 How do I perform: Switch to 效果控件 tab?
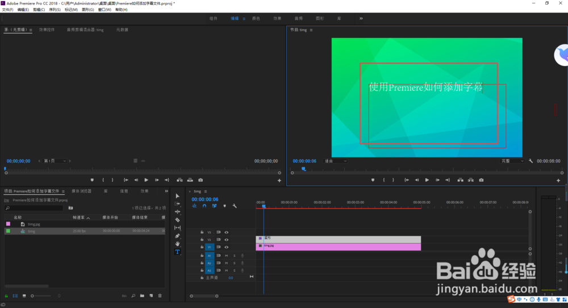(47, 30)
